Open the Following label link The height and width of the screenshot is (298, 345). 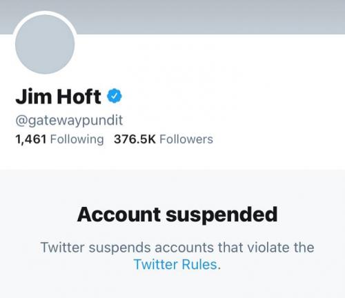pyautogui.click(x=77, y=139)
